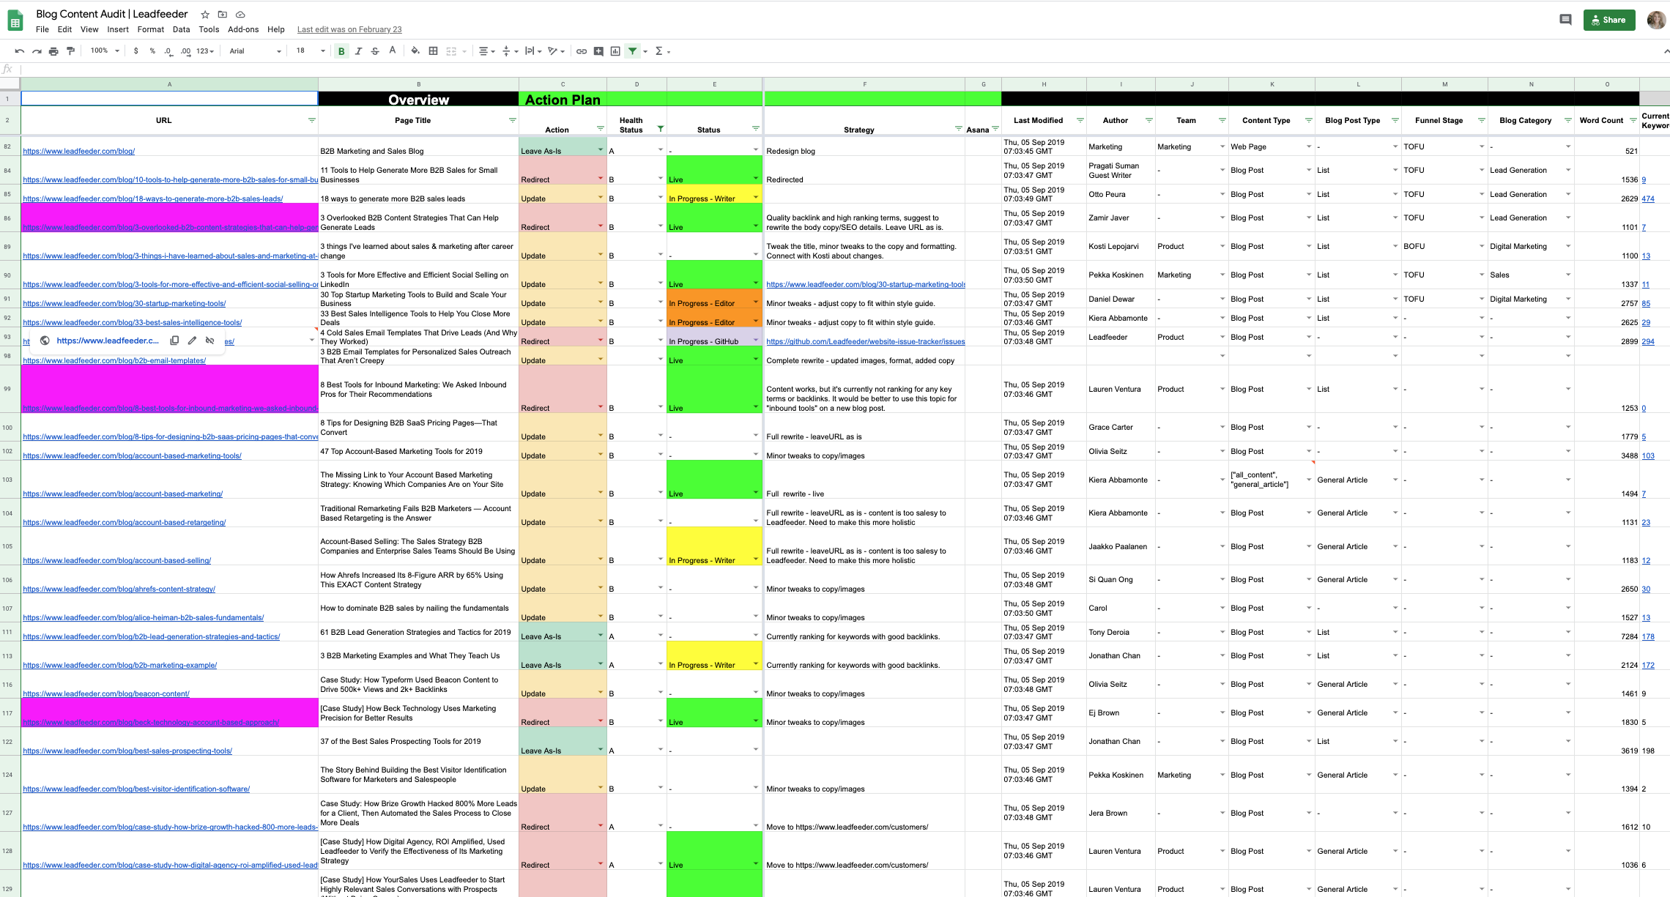Toggle bold formatting off
Screen dimensions: 1670x897
[341, 51]
